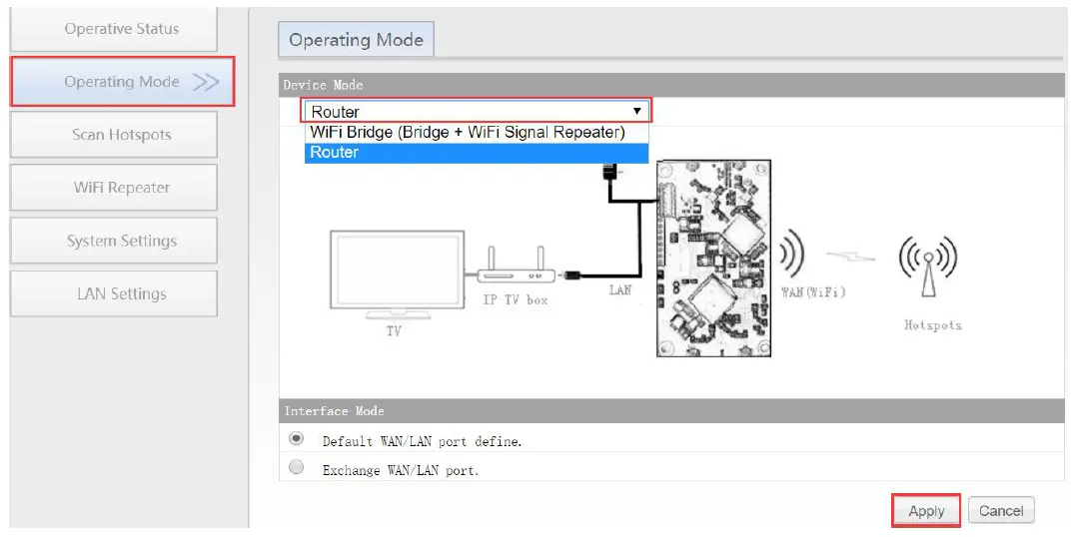Click the double-chevron icon beside Operating Mode

205,82
